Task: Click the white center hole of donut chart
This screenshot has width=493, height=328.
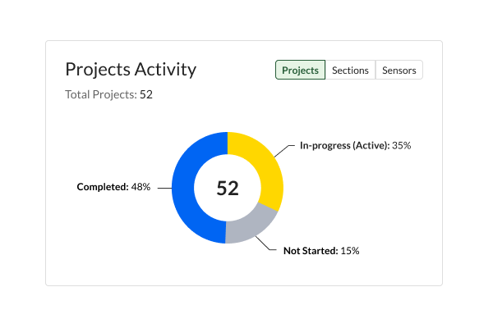Action: pos(228,166)
